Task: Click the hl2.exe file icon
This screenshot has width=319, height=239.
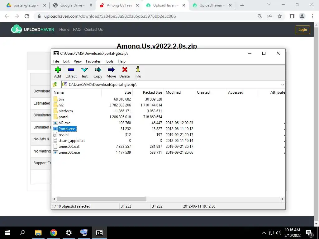Action: tap(55, 123)
